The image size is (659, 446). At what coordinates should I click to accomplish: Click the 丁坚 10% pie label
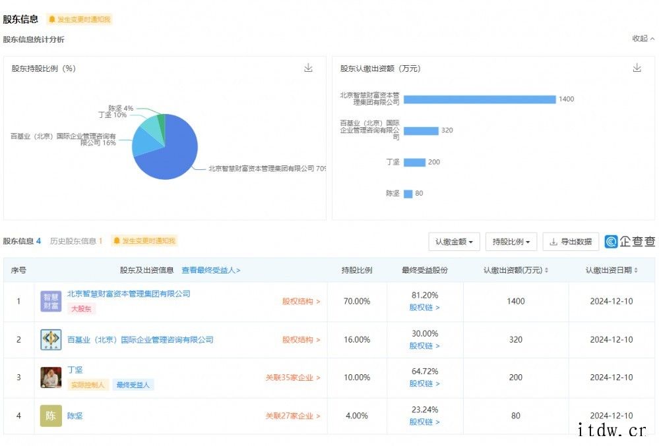click(112, 115)
